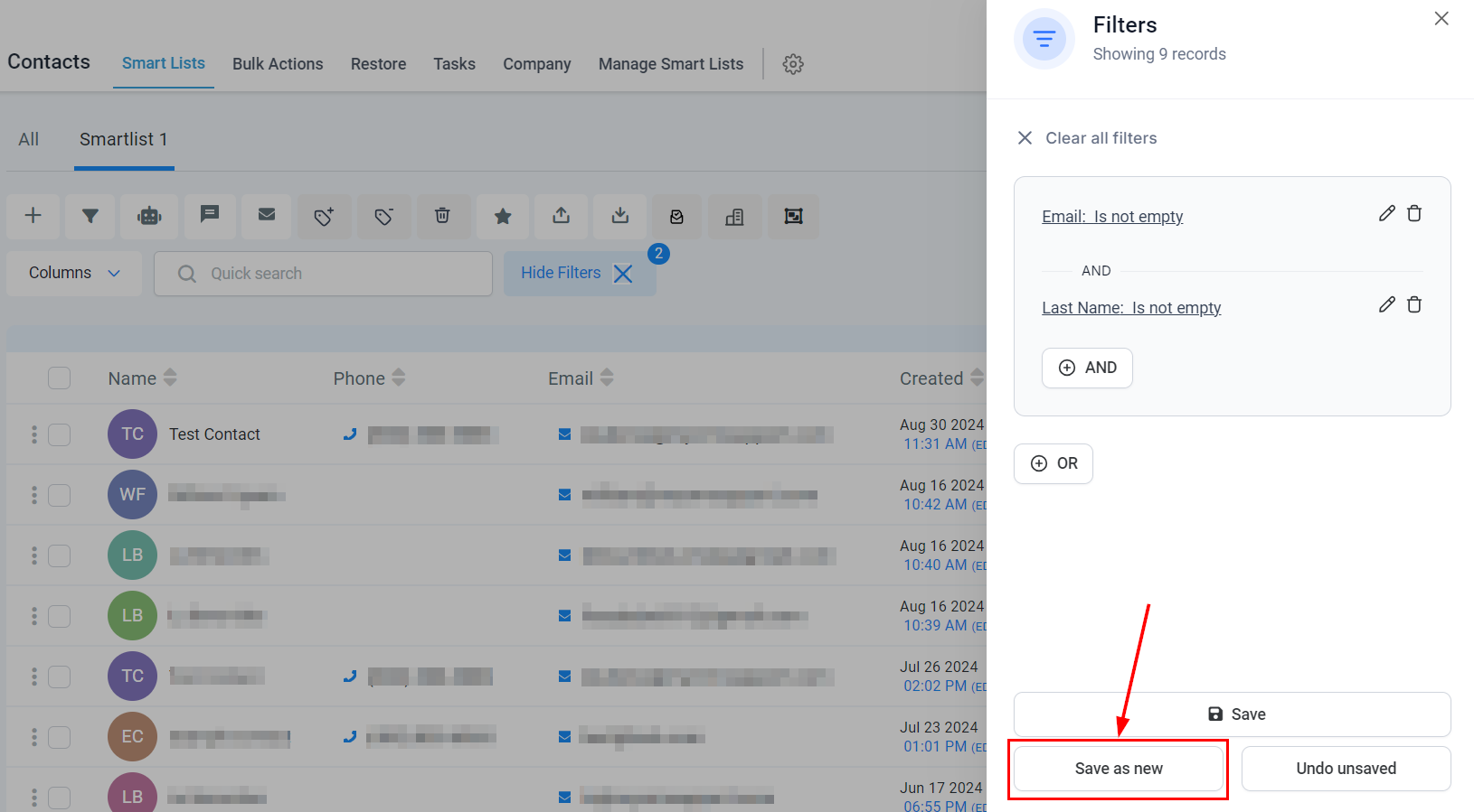Click the company building toolbar icon
The width and height of the screenshot is (1474, 812).
(734, 216)
